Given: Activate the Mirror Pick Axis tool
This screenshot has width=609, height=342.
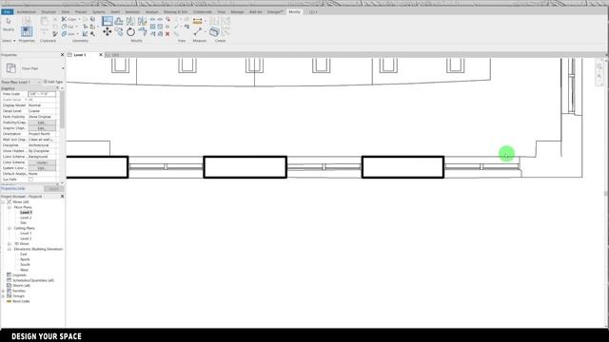Looking at the screenshot, I should (130, 21).
